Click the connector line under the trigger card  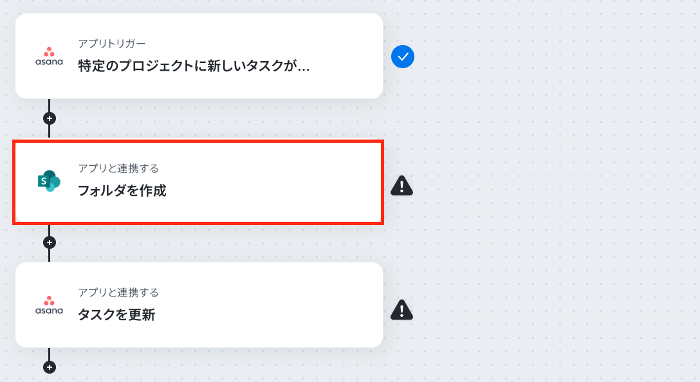pyautogui.click(x=49, y=105)
